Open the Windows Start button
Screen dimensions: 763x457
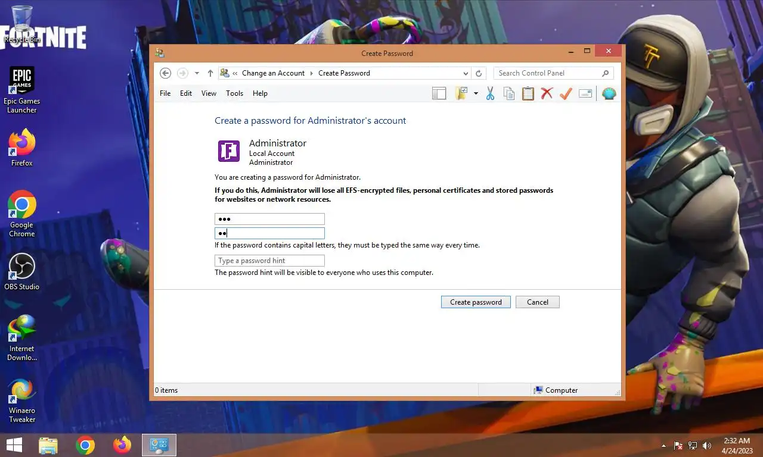(x=14, y=445)
